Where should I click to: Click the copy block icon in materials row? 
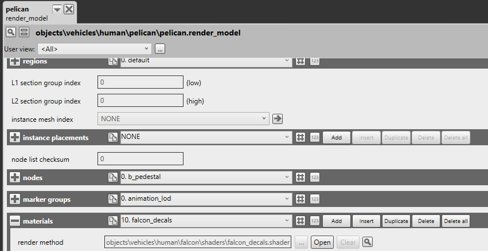coord(113,221)
